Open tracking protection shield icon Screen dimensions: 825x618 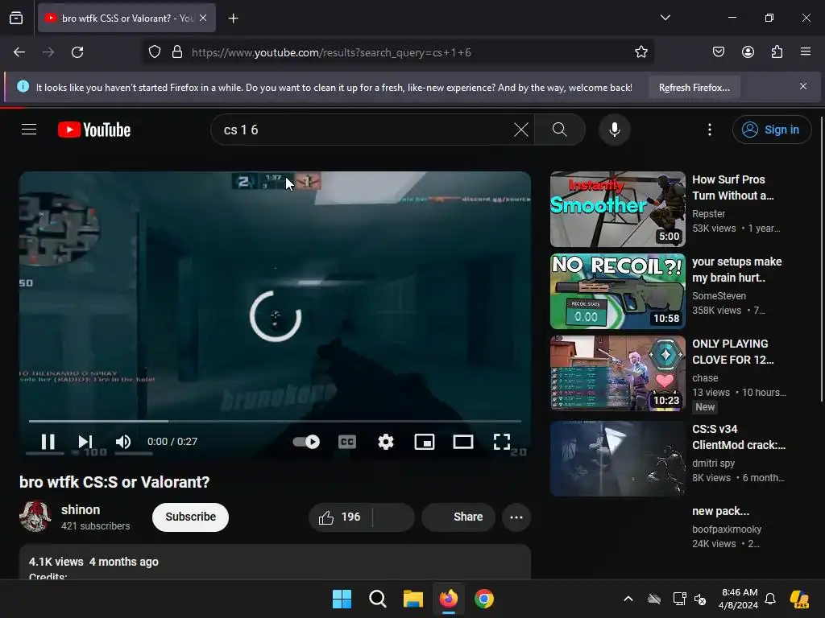click(154, 52)
